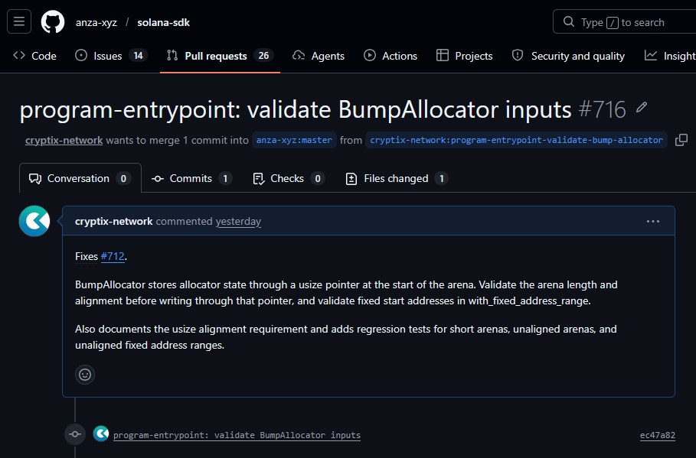The width and height of the screenshot is (696, 458).
Task: Open linked issue #712
Action: click(113, 256)
